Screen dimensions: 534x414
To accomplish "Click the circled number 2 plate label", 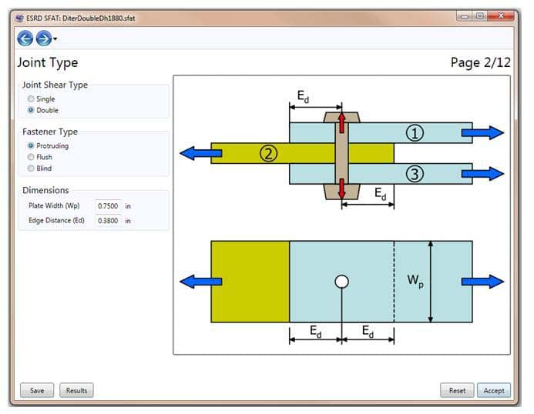I will (x=267, y=153).
